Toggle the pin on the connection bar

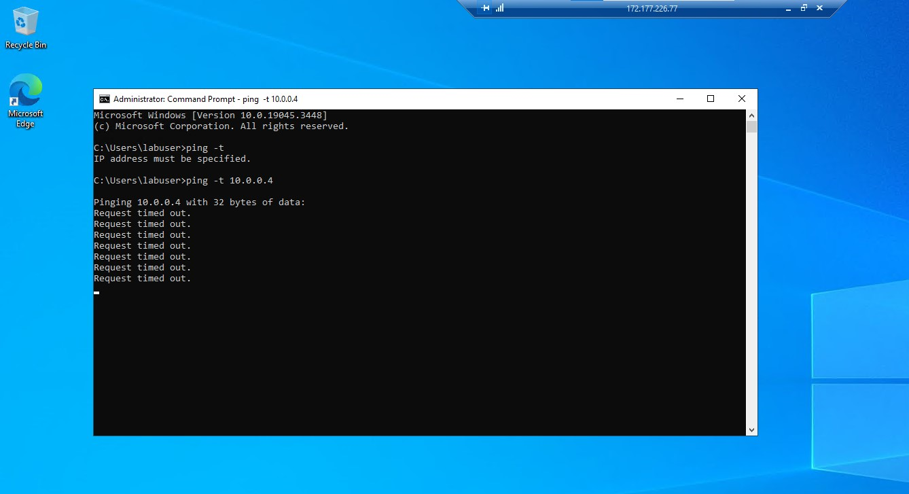coord(484,8)
